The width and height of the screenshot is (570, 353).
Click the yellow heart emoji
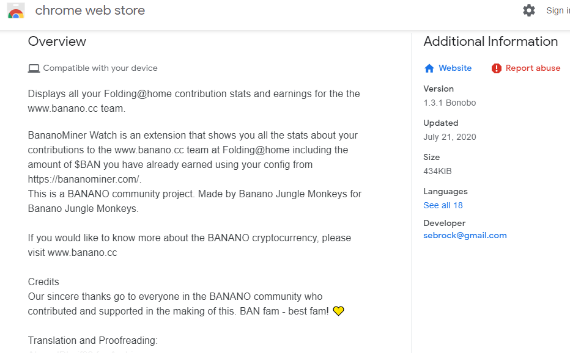[x=338, y=311]
